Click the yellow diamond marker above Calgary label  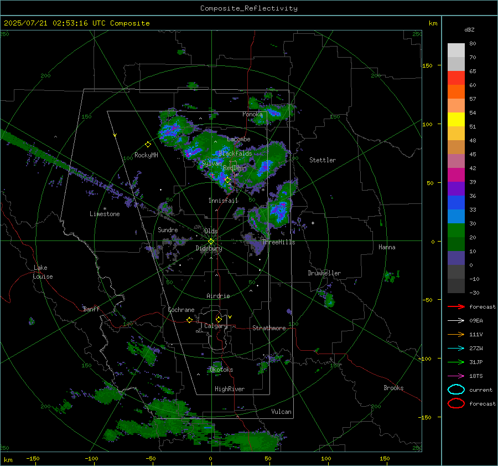(x=219, y=319)
